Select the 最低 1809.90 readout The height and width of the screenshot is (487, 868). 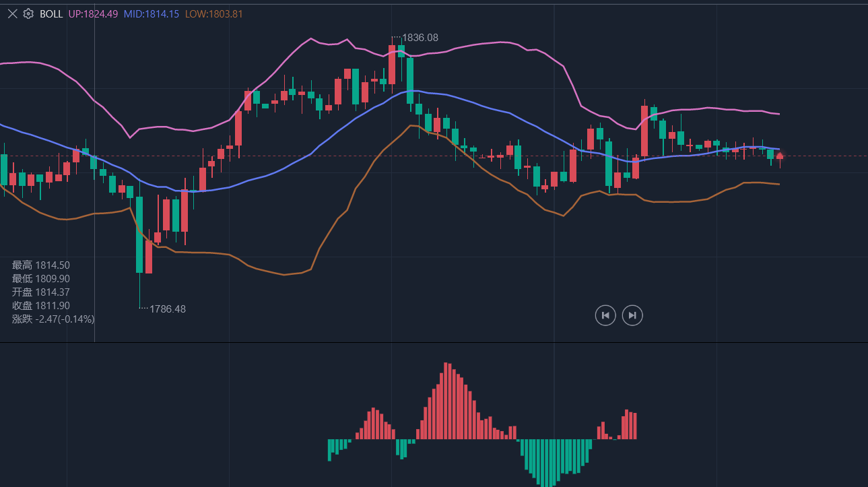[x=41, y=279]
